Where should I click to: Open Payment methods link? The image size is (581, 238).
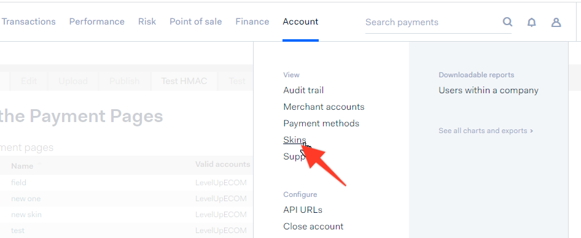click(321, 123)
